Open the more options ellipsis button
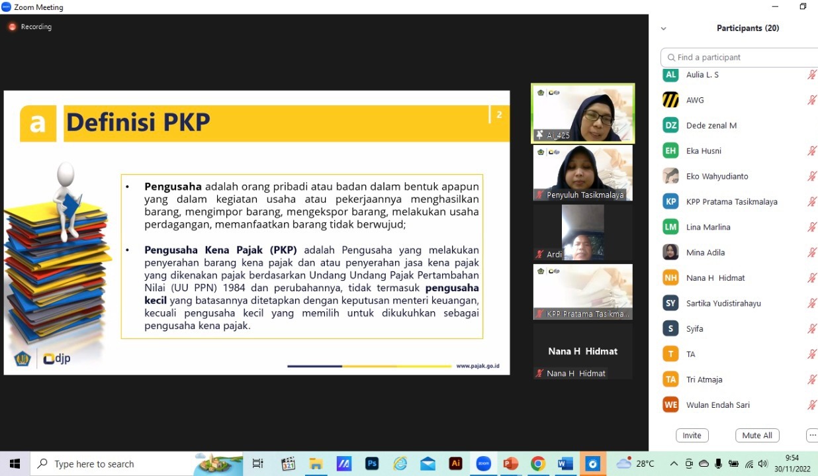 click(x=812, y=436)
